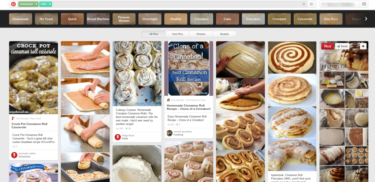Screen dimensions: 375x182
Task: Clear the search bar with X
Action: point(304,4)
